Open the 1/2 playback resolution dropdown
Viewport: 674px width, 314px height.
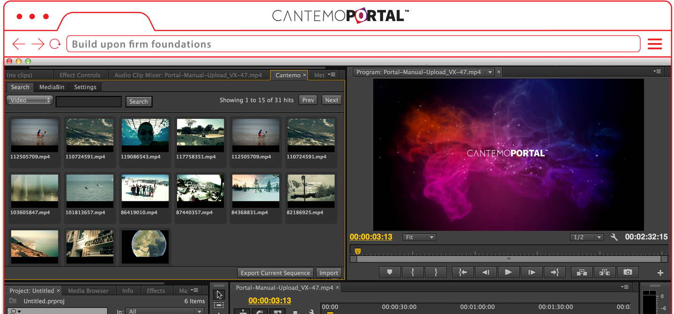(587, 237)
